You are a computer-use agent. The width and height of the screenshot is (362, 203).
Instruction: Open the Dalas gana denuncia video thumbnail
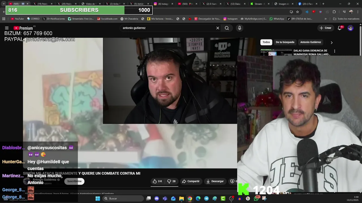[276, 52]
